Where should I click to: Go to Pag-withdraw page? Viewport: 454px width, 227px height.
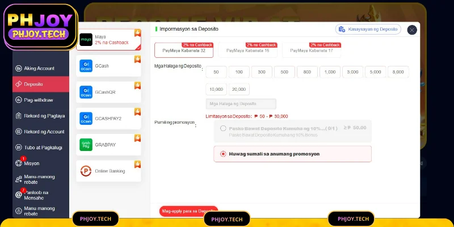click(41, 100)
